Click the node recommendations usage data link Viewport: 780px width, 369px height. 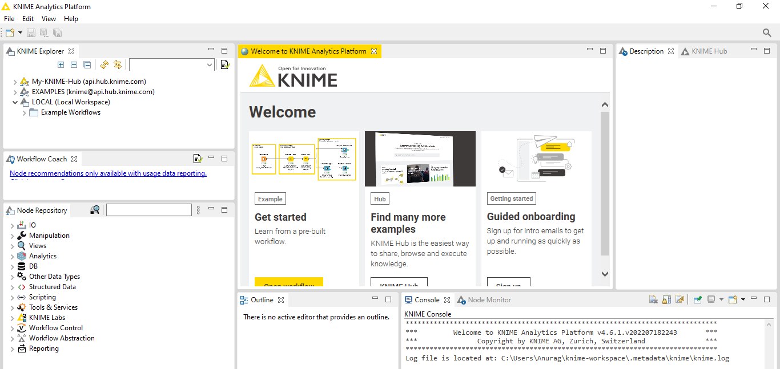[x=108, y=173]
